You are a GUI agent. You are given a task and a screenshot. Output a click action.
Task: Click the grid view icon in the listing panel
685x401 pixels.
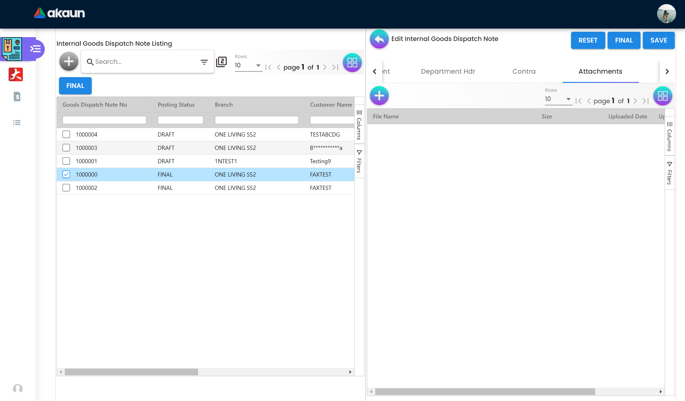tap(352, 63)
